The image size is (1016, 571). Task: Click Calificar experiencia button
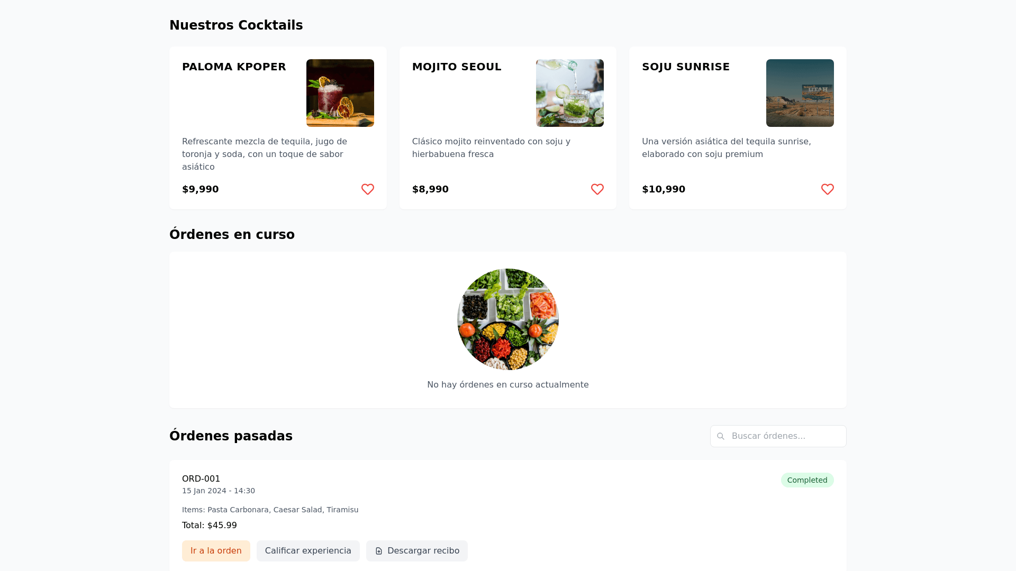click(x=308, y=551)
